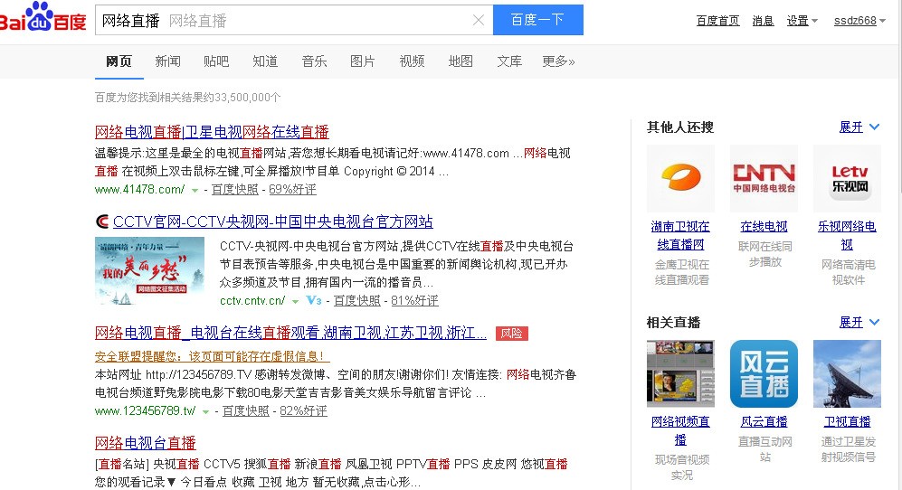
Task: Switch to the 视频 tab
Action: (412, 61)
